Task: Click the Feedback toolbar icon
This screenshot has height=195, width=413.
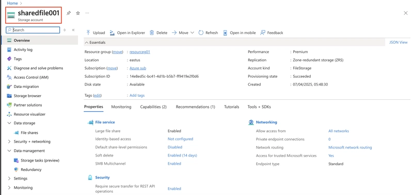Action: [x=263, y=33]
